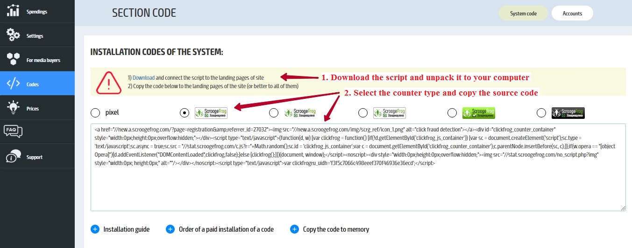Click the Codes angle-bracket icon

tap(13, 84)
